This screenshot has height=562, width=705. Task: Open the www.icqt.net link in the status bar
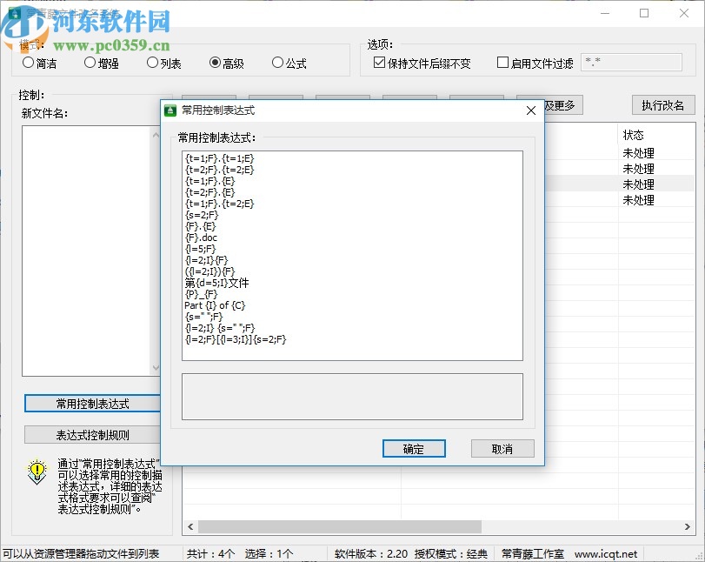click(607, 552)
